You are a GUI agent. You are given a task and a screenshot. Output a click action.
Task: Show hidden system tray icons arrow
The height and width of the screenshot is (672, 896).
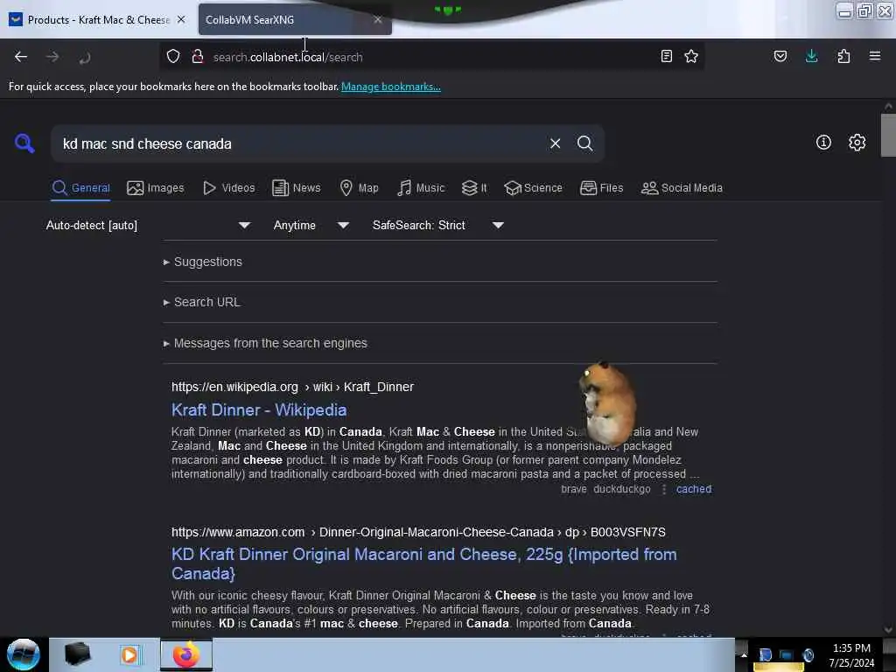(x=744, y=654)
